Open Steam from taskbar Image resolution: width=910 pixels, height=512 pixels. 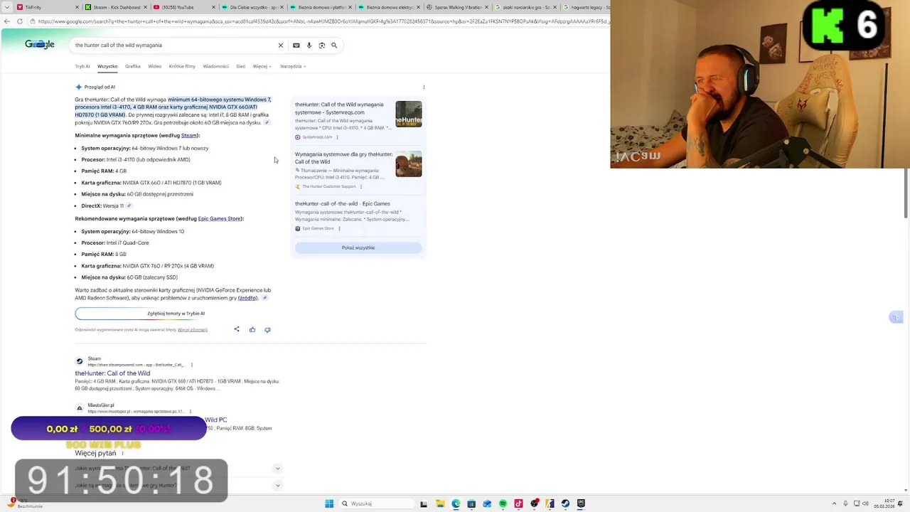pos(565,503)
